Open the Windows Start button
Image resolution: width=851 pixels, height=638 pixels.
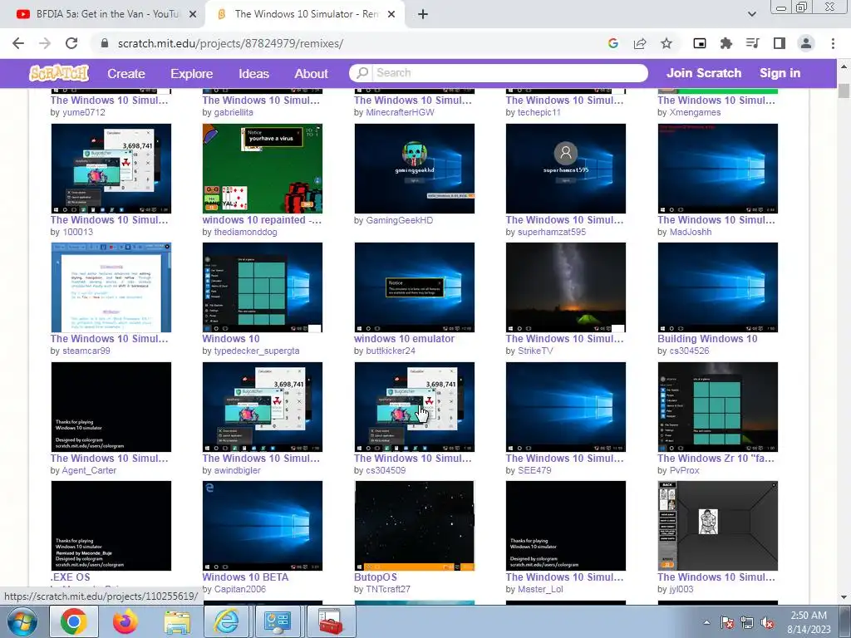tap(22, 621)
